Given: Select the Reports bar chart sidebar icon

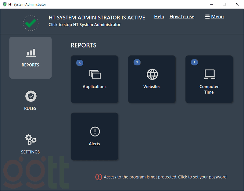Looking at the screenshot, I should click(30, 53).
